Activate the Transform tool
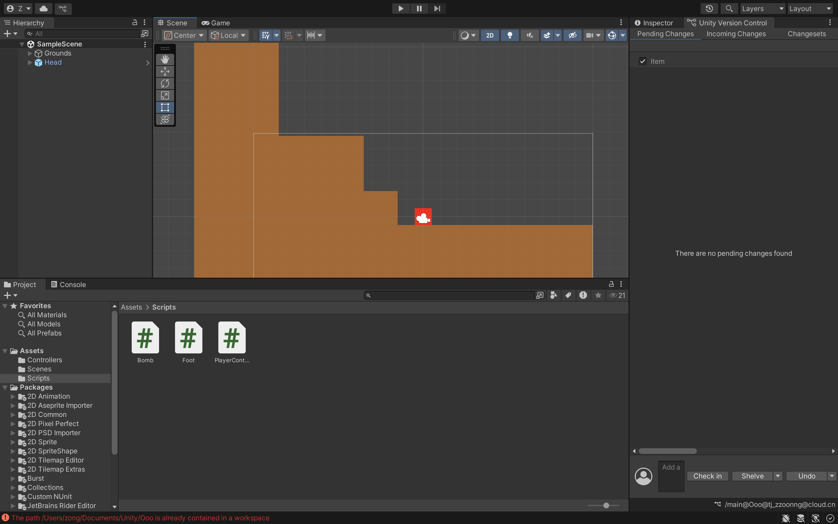838x524 pixels. [165, 119]
